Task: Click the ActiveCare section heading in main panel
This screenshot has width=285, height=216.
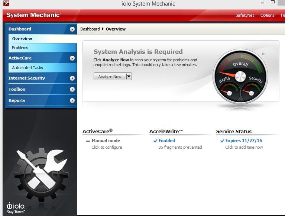Action: 98,131
